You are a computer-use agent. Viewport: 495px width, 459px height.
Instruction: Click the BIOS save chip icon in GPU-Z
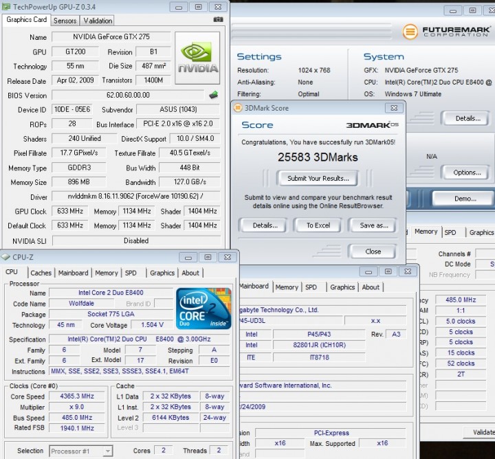[214, 95]
